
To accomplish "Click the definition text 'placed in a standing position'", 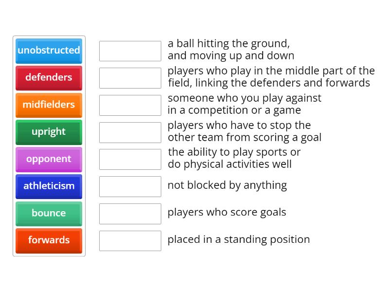I will tap(238, 239).
